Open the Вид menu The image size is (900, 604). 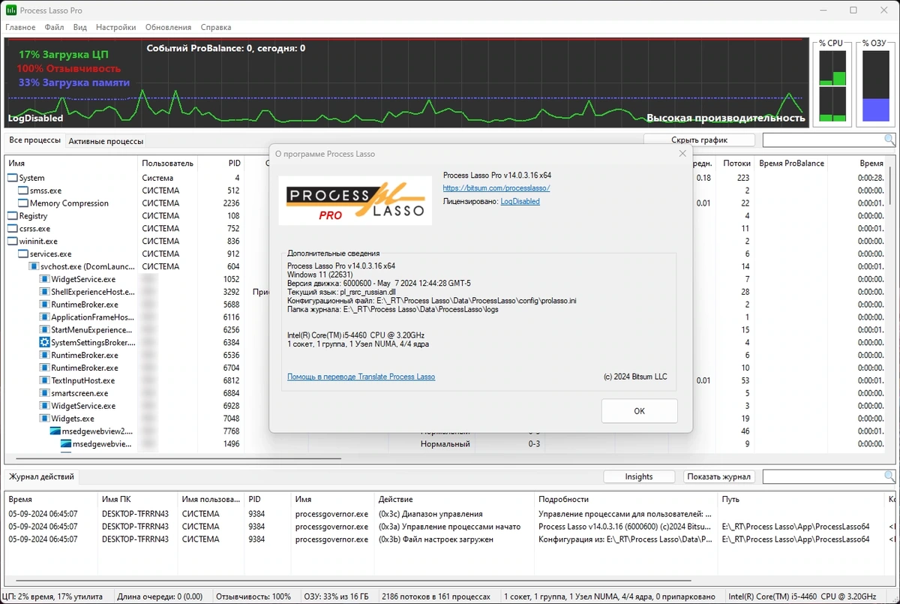click(80, 27)
